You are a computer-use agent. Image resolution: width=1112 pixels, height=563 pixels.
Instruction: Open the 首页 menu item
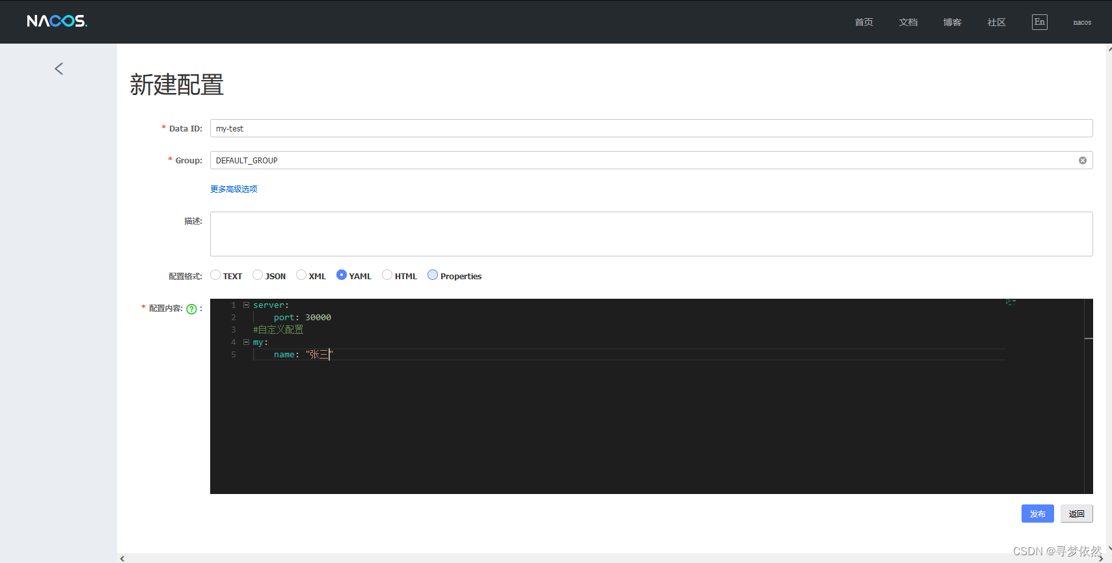pos(864,22)
